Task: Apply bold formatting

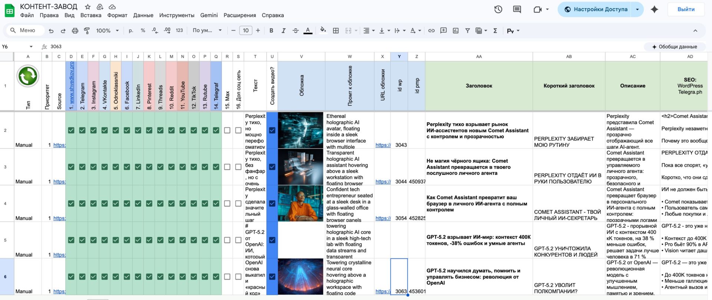Action: pyautogui.click(x=271, y=31)
